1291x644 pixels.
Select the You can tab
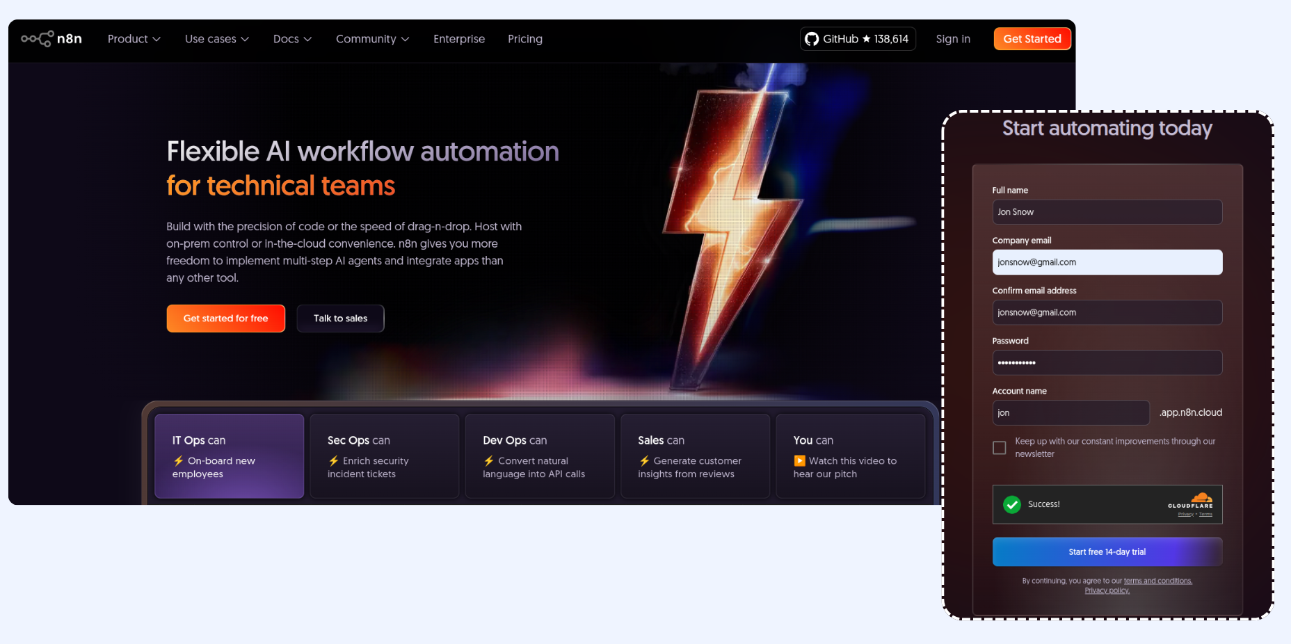pos(850,456)
